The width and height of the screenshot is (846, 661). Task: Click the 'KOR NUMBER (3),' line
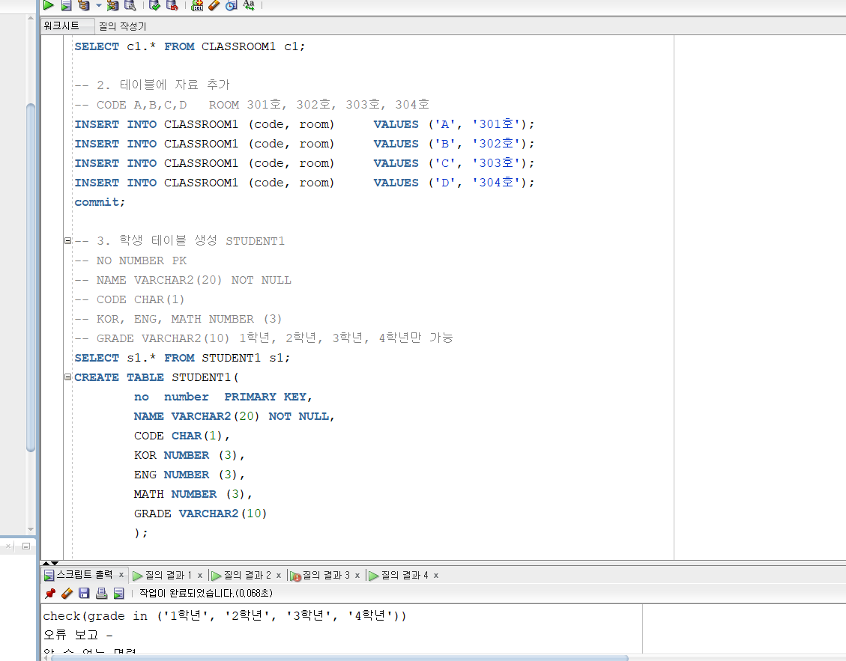pyautogui.click(x=190, y=455)
